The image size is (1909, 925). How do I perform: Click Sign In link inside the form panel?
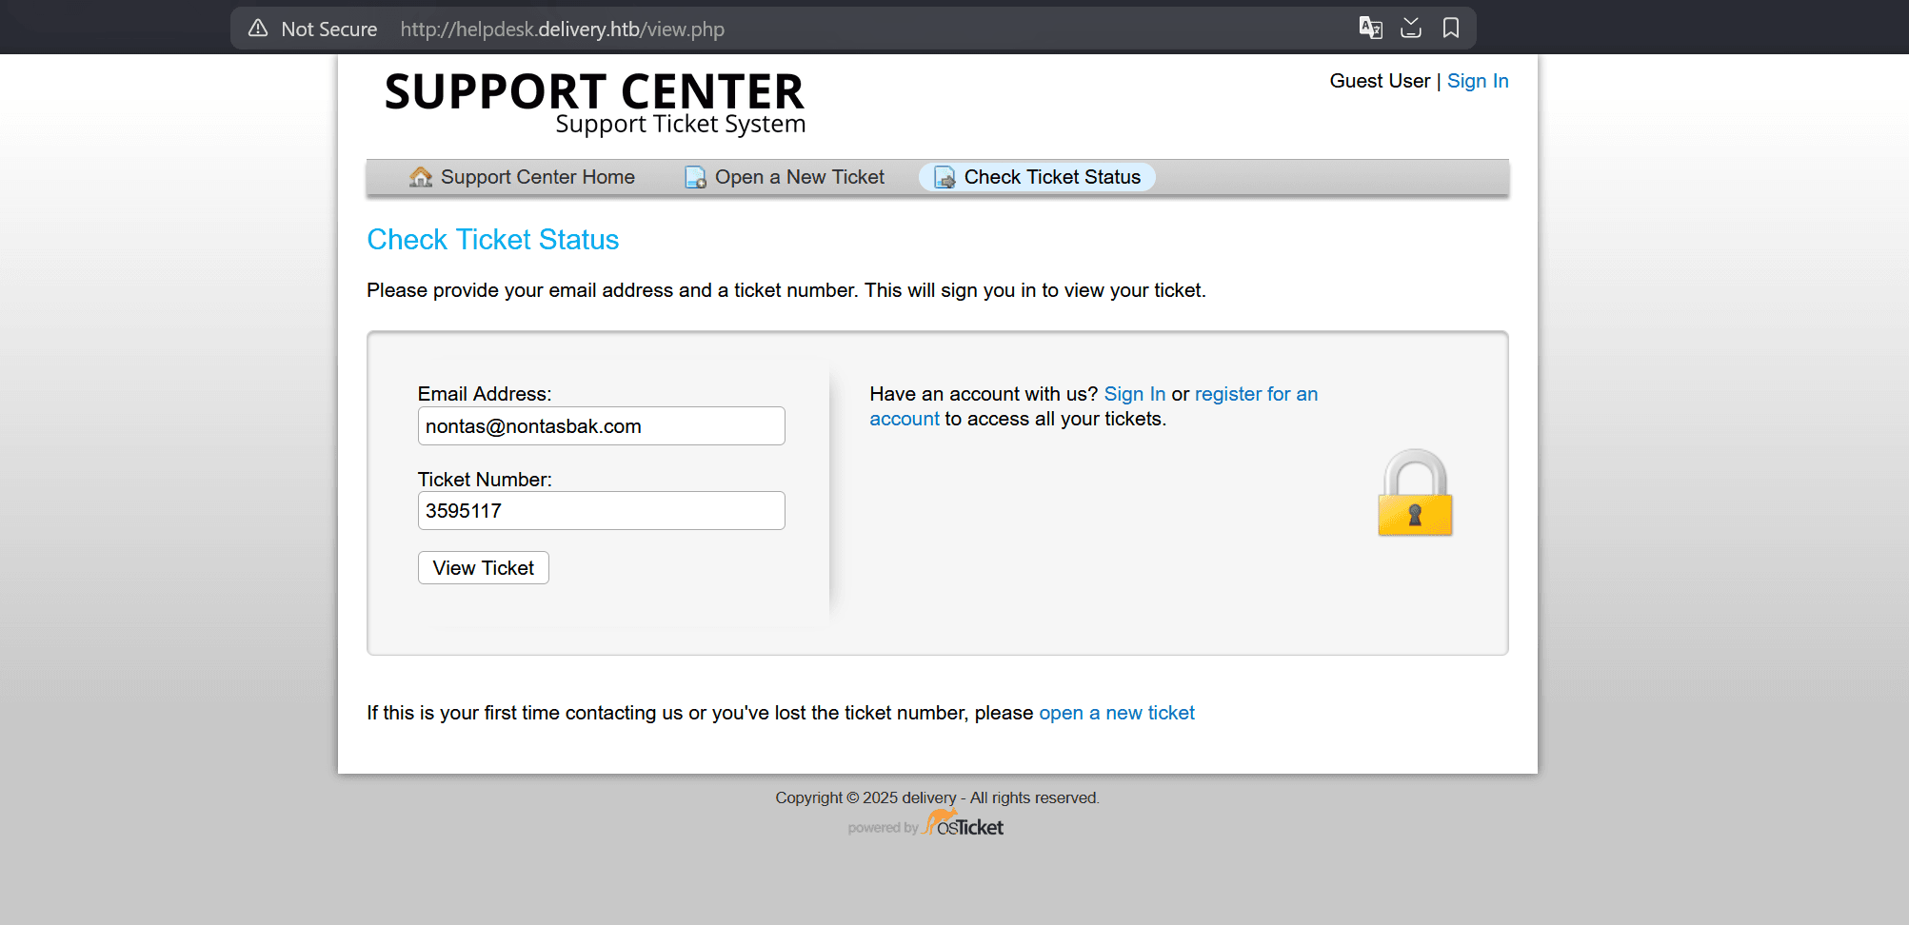click(1134, 394)
